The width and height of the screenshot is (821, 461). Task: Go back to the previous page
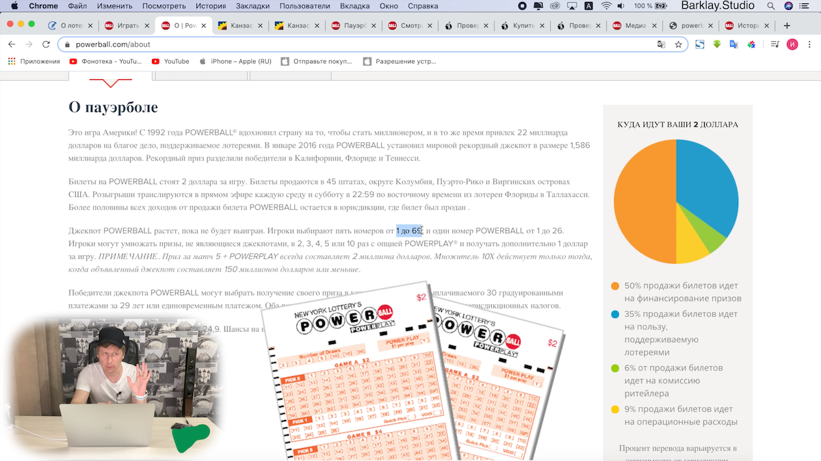coord(12,44)
